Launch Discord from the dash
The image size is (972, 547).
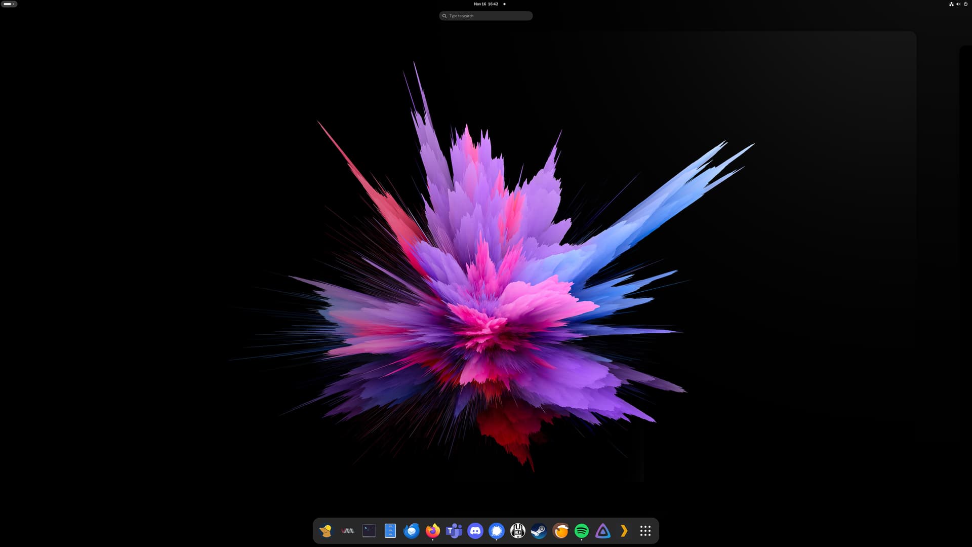475,531
